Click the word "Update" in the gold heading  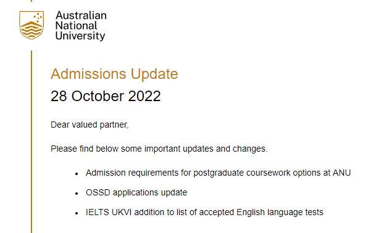154,74
